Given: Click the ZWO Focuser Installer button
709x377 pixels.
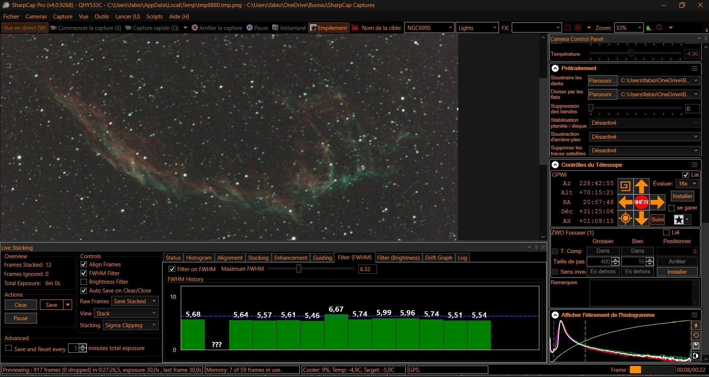Looking at the screenshot, I should coord(677,272).
